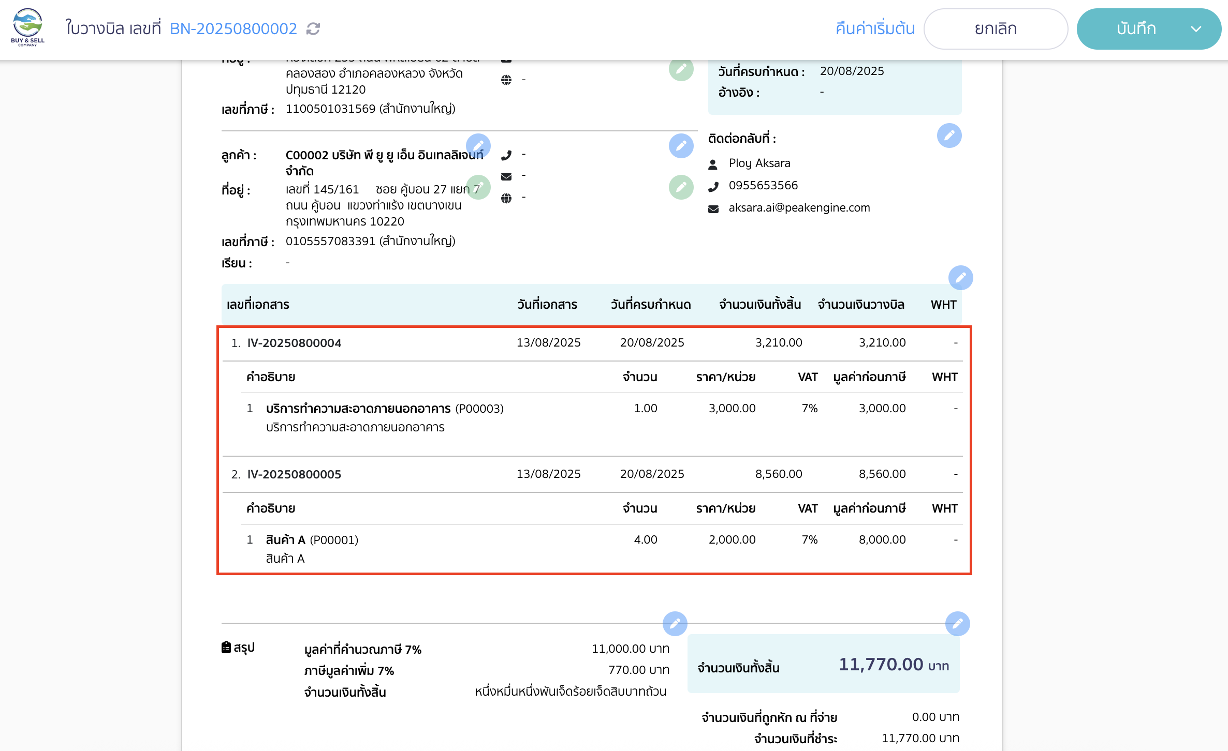Image resolution: width=1228 pixels, height=751 pixels.
Task: Edit the customer address with the green pencil
Action: [478, 187]
